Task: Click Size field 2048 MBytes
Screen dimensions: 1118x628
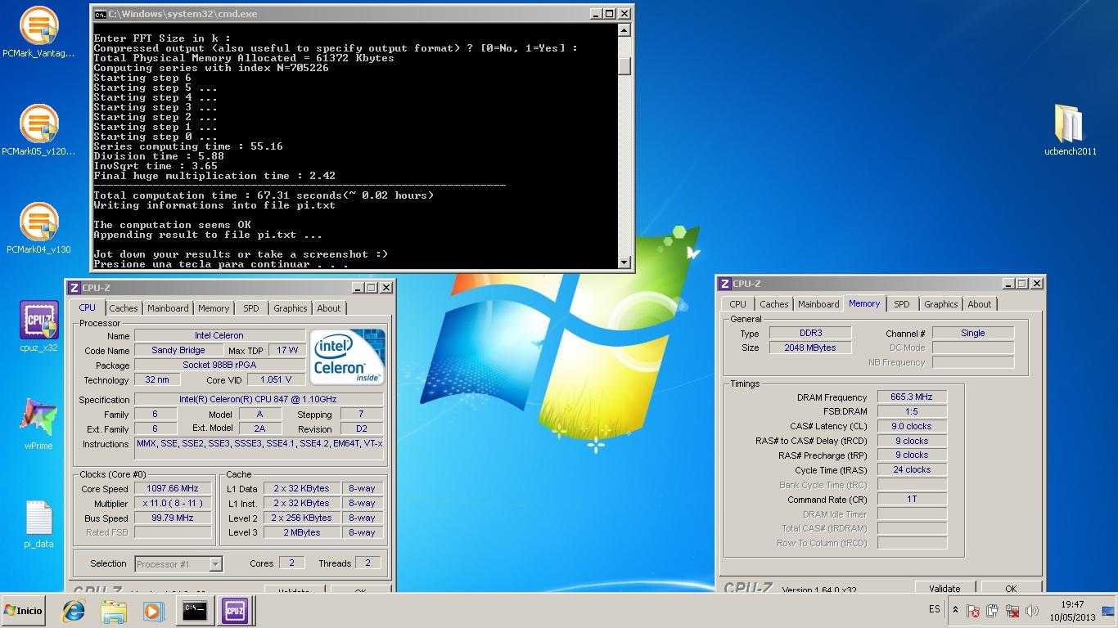Action: 810,348
